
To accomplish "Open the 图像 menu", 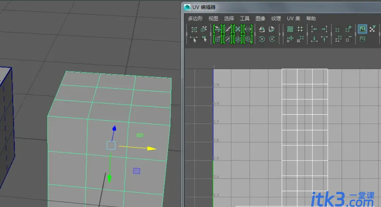I will tap(260, 18).
